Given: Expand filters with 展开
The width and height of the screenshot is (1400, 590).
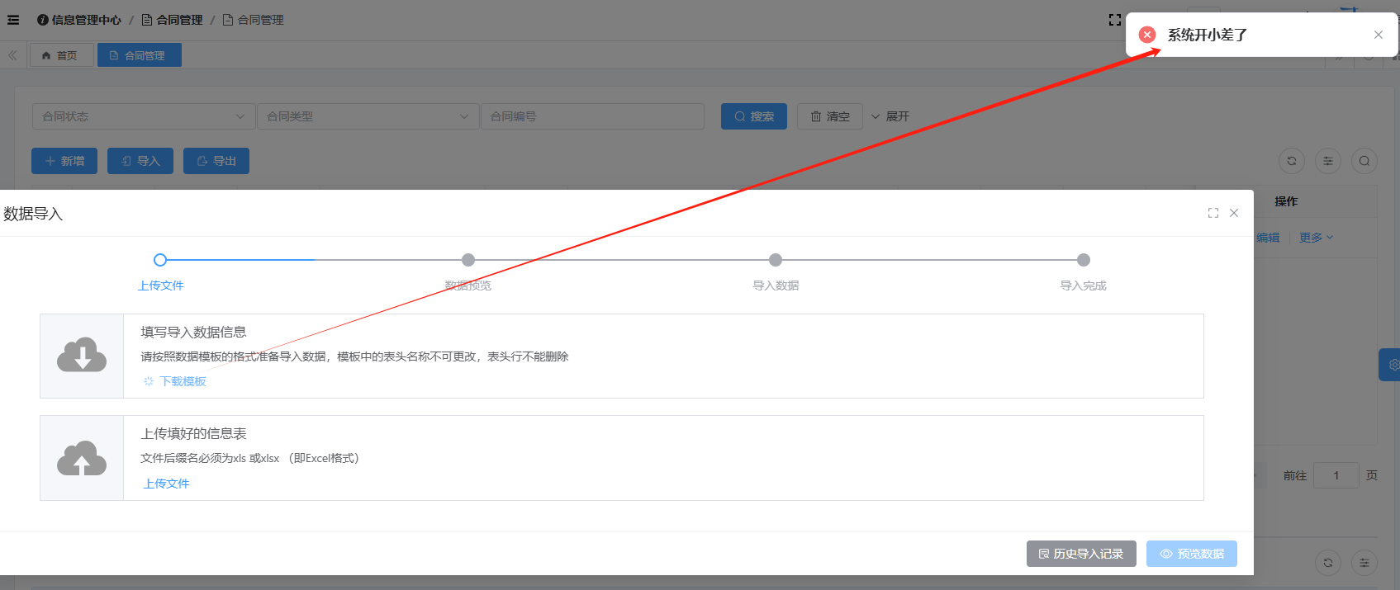Looking at the screenshot, I should 890,116.
